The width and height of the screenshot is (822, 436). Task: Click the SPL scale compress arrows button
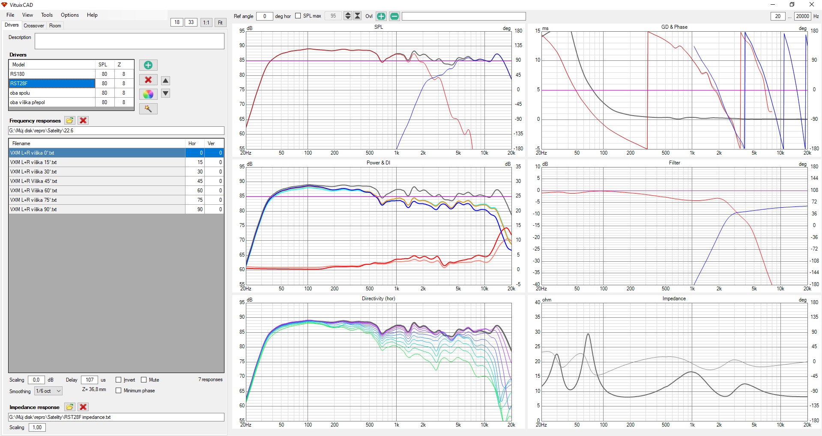[x=357, y=16]
